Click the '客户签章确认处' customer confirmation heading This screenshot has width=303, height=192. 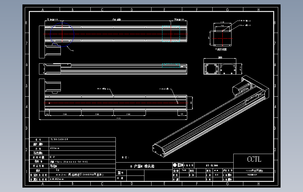tap(142, 166)
